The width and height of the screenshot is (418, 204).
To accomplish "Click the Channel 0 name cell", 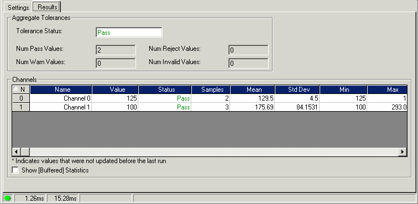I will point(61,98).
